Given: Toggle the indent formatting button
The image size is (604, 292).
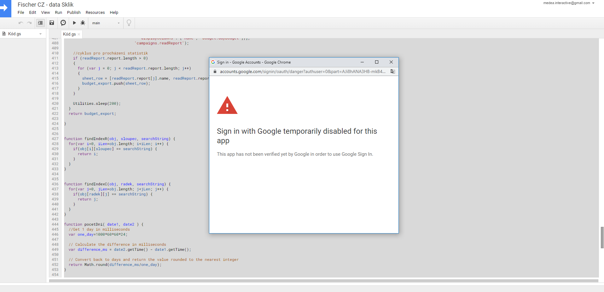Looking at the screenshot, I should point(40,23).
